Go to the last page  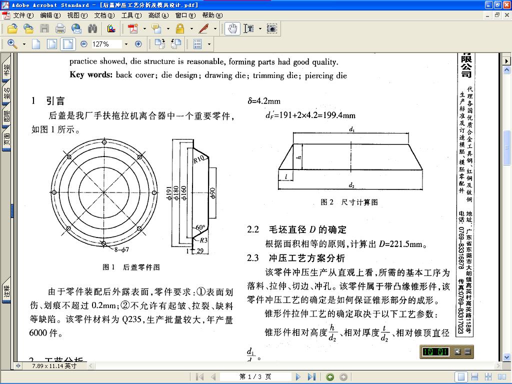[x=312, y=377]
